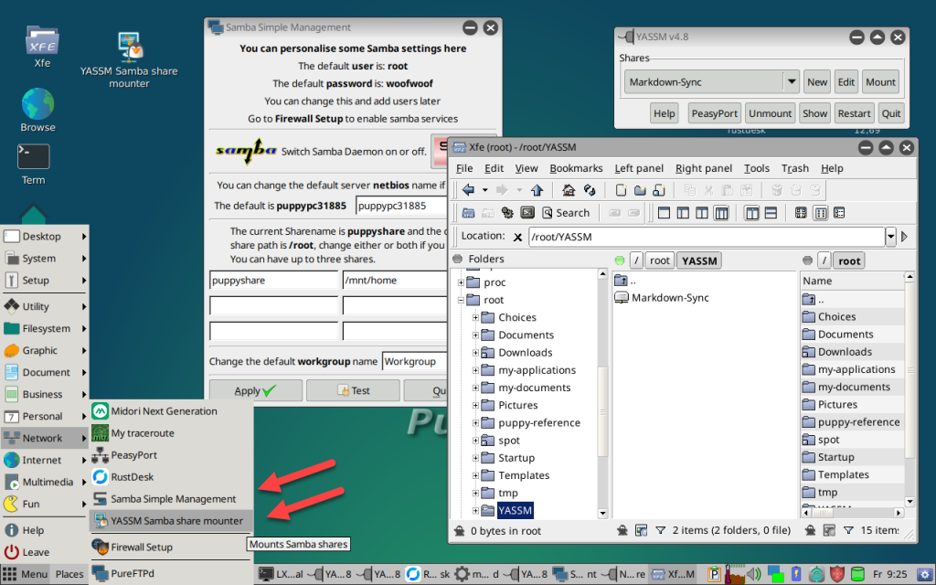
Task: Click red firewall shield tray icon
Action: pos(837,574)
